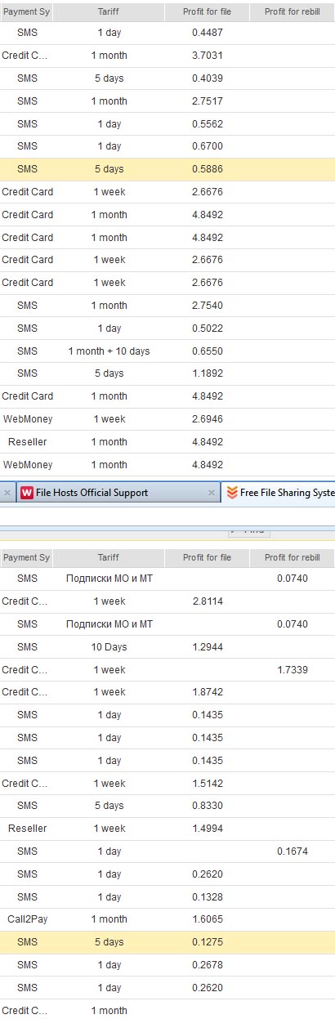335x1019 pixels.
Task: Click the Free File Sharing System tab favicon
Action: coord(233,493)
